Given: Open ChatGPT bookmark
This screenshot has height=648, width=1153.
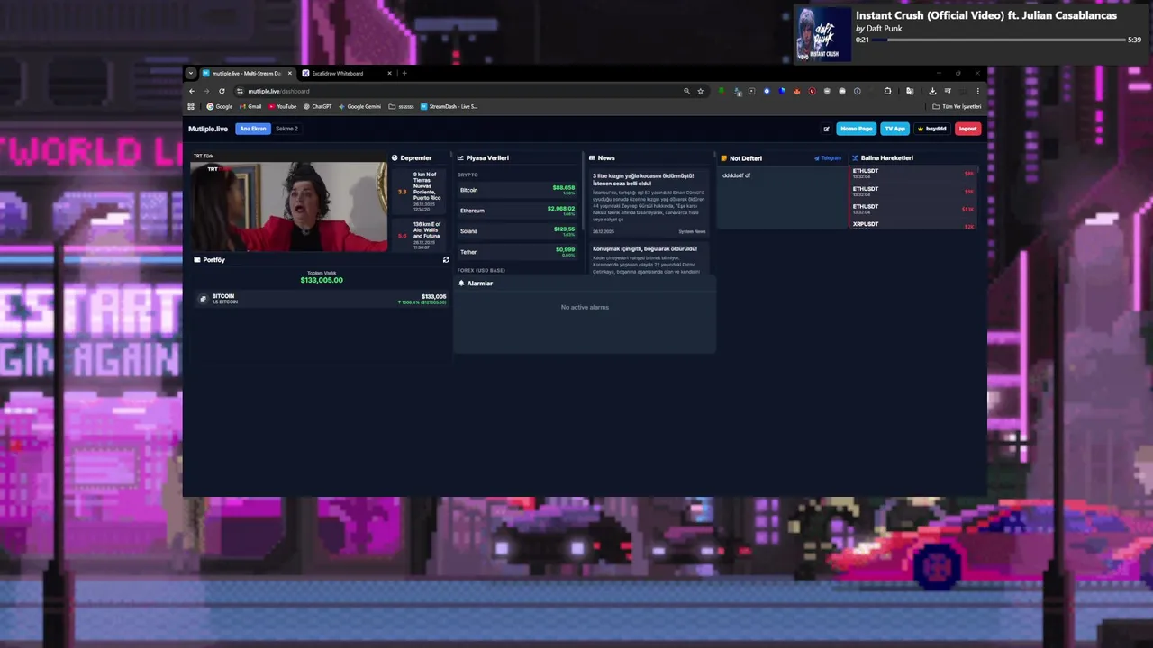Looking at the screenshot, I should (x=318, y=106).
